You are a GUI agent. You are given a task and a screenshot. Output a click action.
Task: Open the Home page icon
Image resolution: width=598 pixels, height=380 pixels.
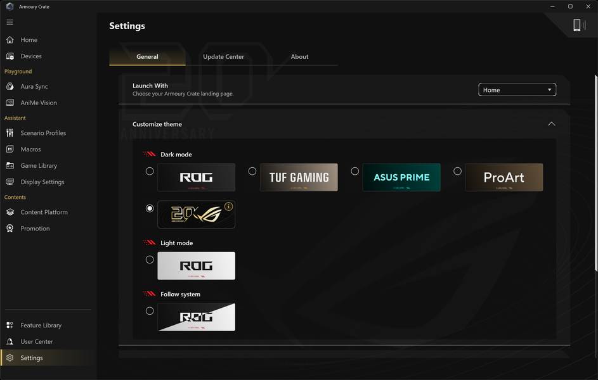pos(10,40)
